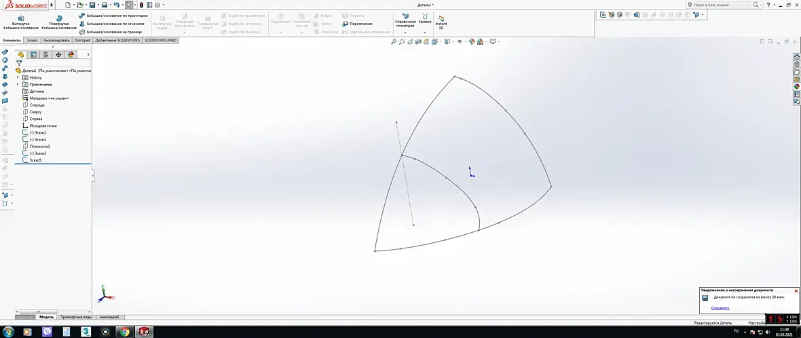Viewport: 801px width, 338px height.
Task: Open the DisplayManager color ball tab
Action: tap(71, 54)
